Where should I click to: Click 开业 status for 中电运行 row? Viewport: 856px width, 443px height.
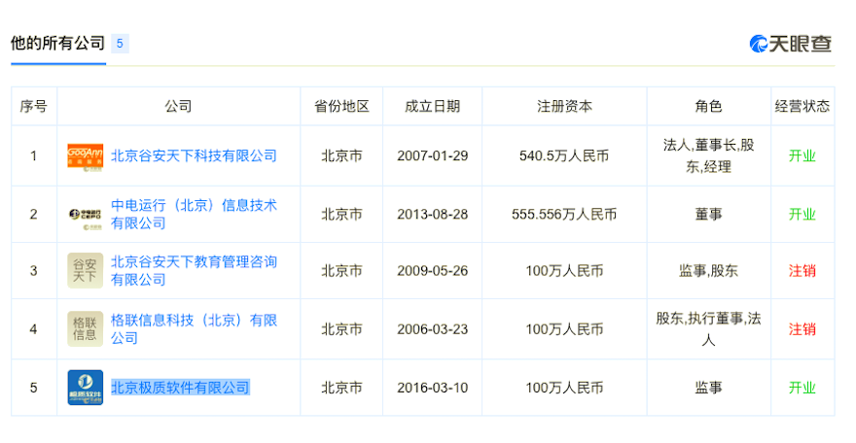click(x=802, y=214)
